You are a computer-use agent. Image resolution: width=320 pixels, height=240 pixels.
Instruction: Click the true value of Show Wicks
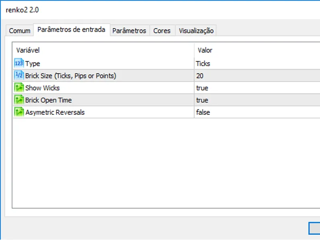202,88
